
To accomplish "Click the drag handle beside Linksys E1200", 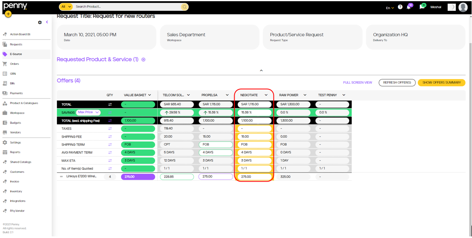I will point(61,177).
